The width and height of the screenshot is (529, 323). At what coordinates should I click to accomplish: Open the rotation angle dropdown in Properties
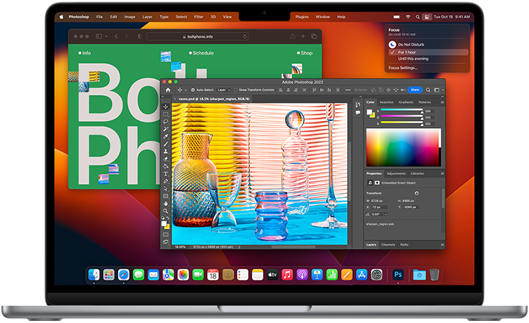386,214
